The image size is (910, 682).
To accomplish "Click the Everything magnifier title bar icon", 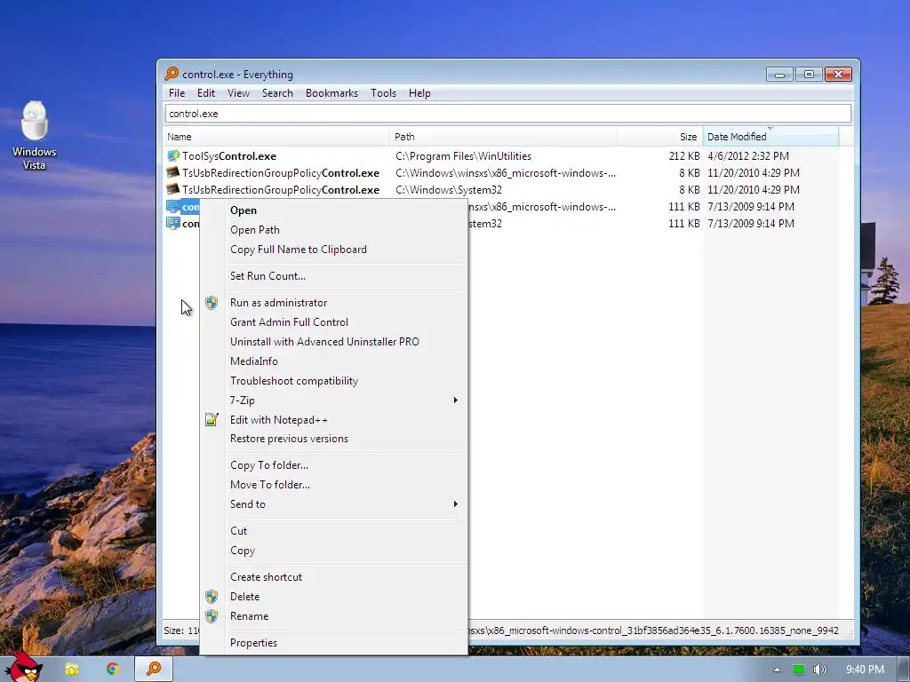I will click(172, 74).
